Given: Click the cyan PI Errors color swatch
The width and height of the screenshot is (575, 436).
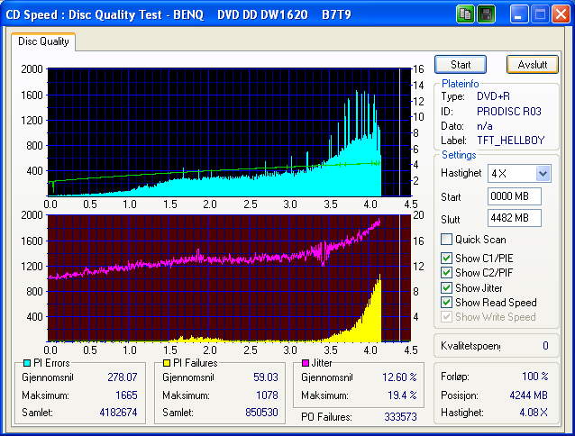Looking at the screenshot, I should click(27, 363).
